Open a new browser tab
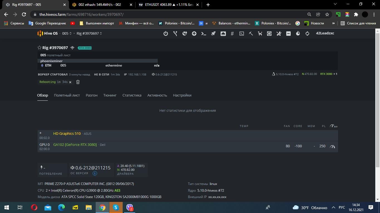 click(208, 5)
